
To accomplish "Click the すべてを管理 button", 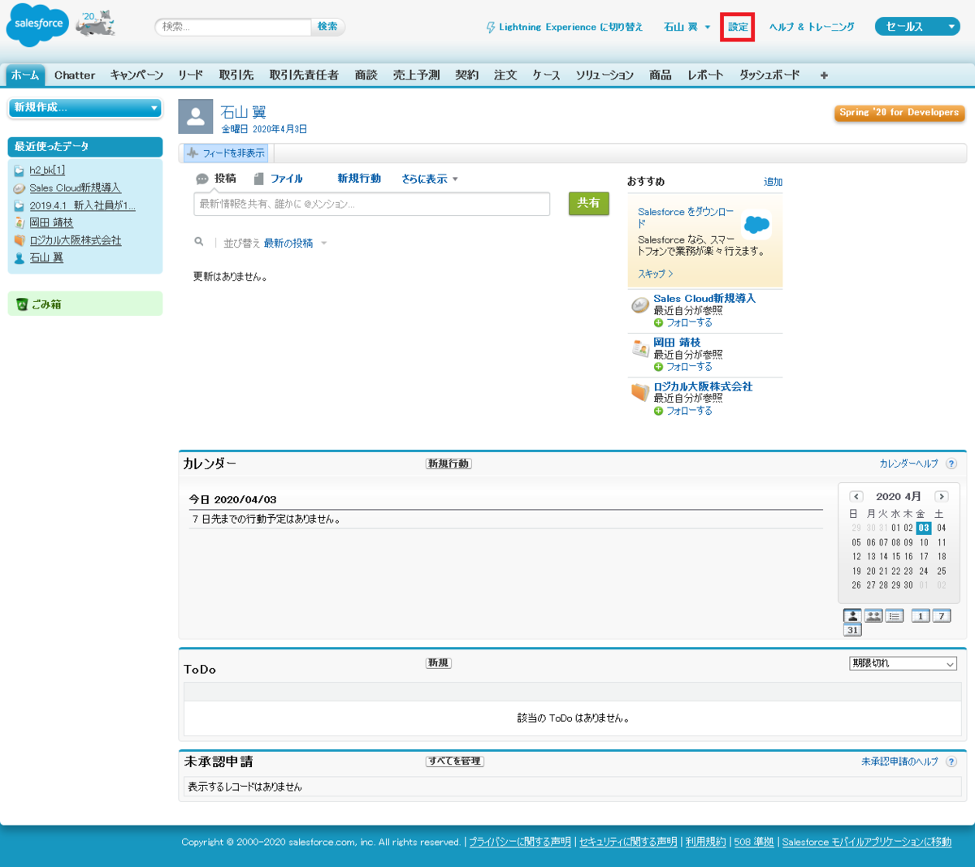I will pos(455,761).
